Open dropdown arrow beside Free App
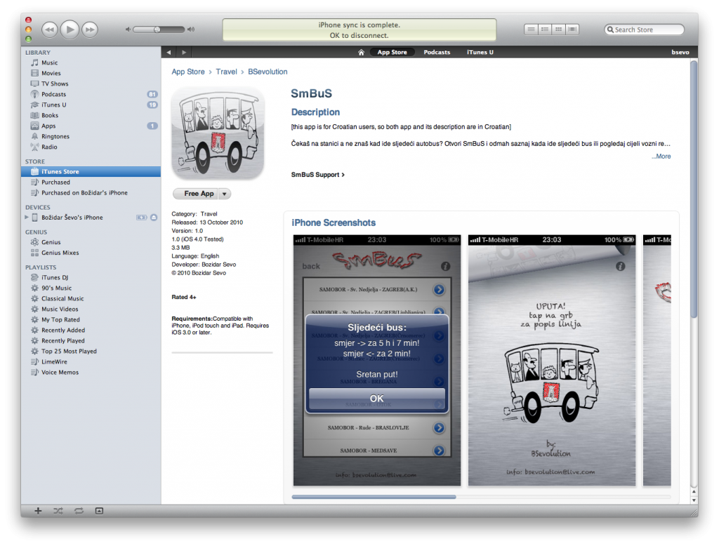This screenshot has height=546, width=719. tap(225, 194)
